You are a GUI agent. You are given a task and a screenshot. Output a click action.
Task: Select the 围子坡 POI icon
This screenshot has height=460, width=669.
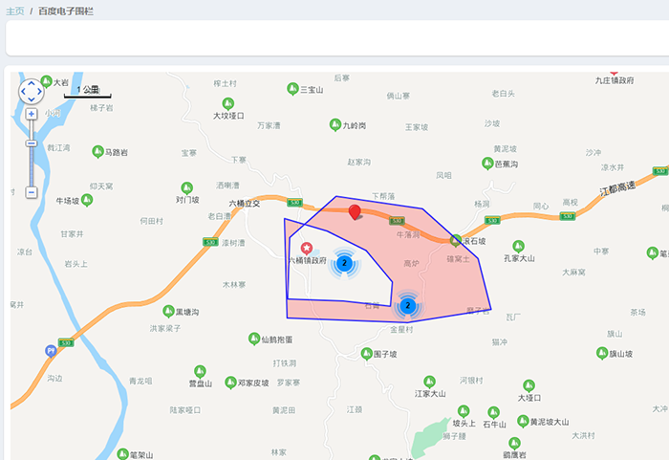click(366, 354)
